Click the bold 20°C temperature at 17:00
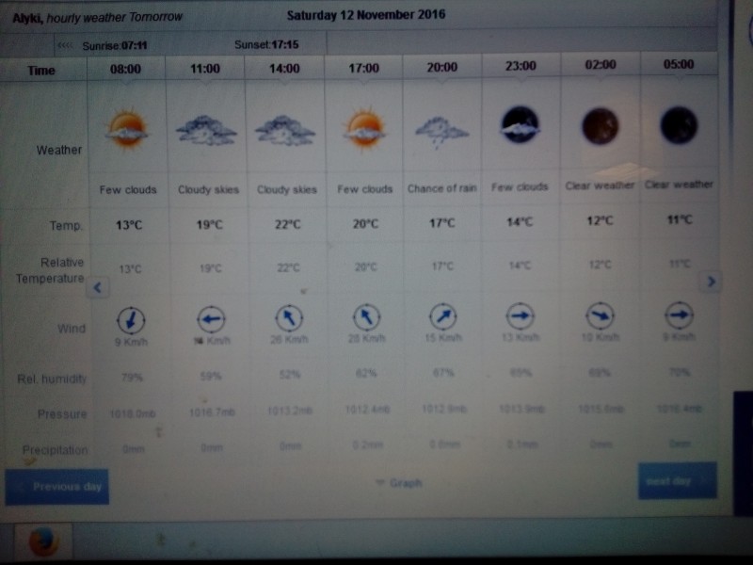This screenshot has width=753, height=565. [x=365, y=223]
